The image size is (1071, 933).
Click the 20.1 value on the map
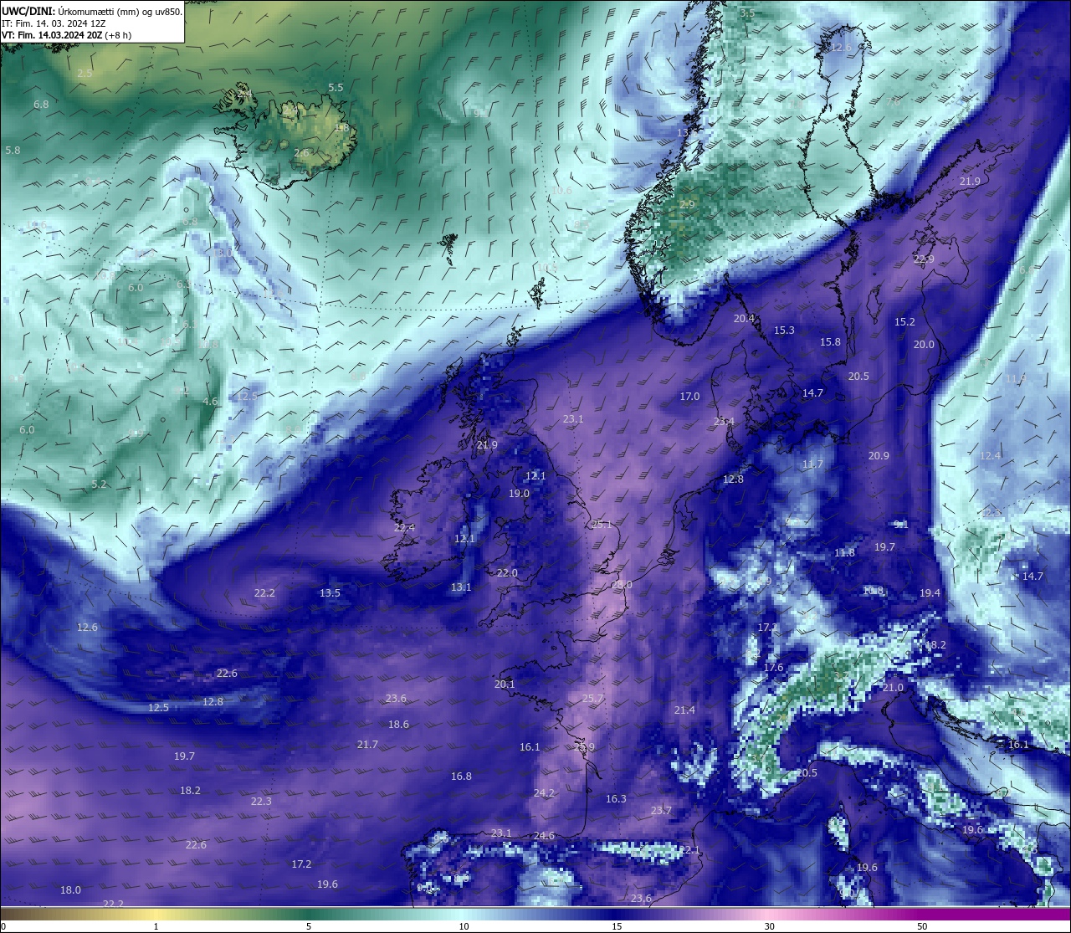click(x=505, y=684)
